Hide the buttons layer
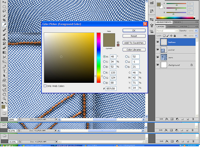This screenshot has width=200, height=150. 158,42
